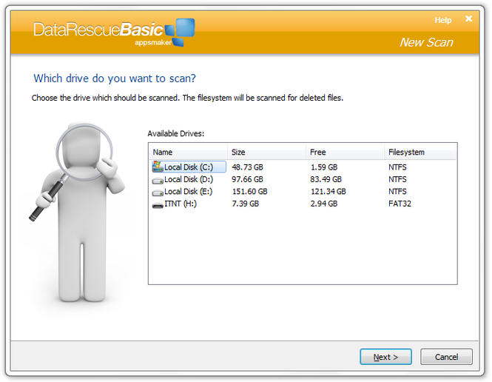
Task: Sort drives by the Name column header
Action: [x=188, y=152]
